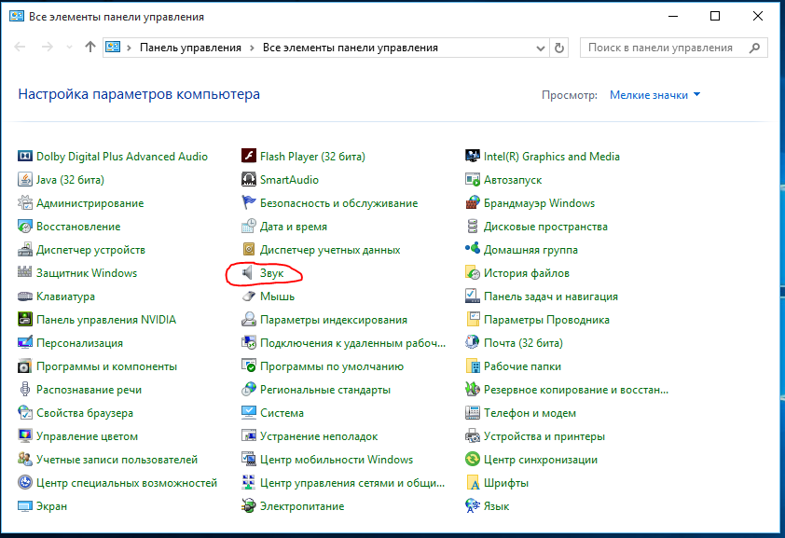Click the Клавиатура keyboard icon
785x538 pixels.
(x=25, y=297)
